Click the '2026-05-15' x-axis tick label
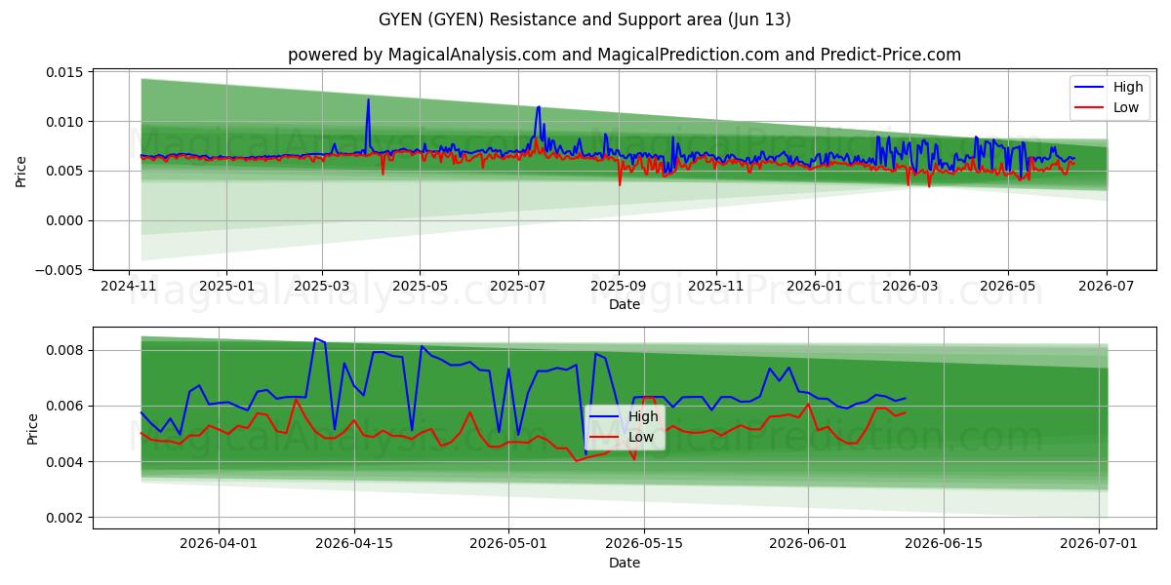 pyautogui.click(x=643, y=545)
